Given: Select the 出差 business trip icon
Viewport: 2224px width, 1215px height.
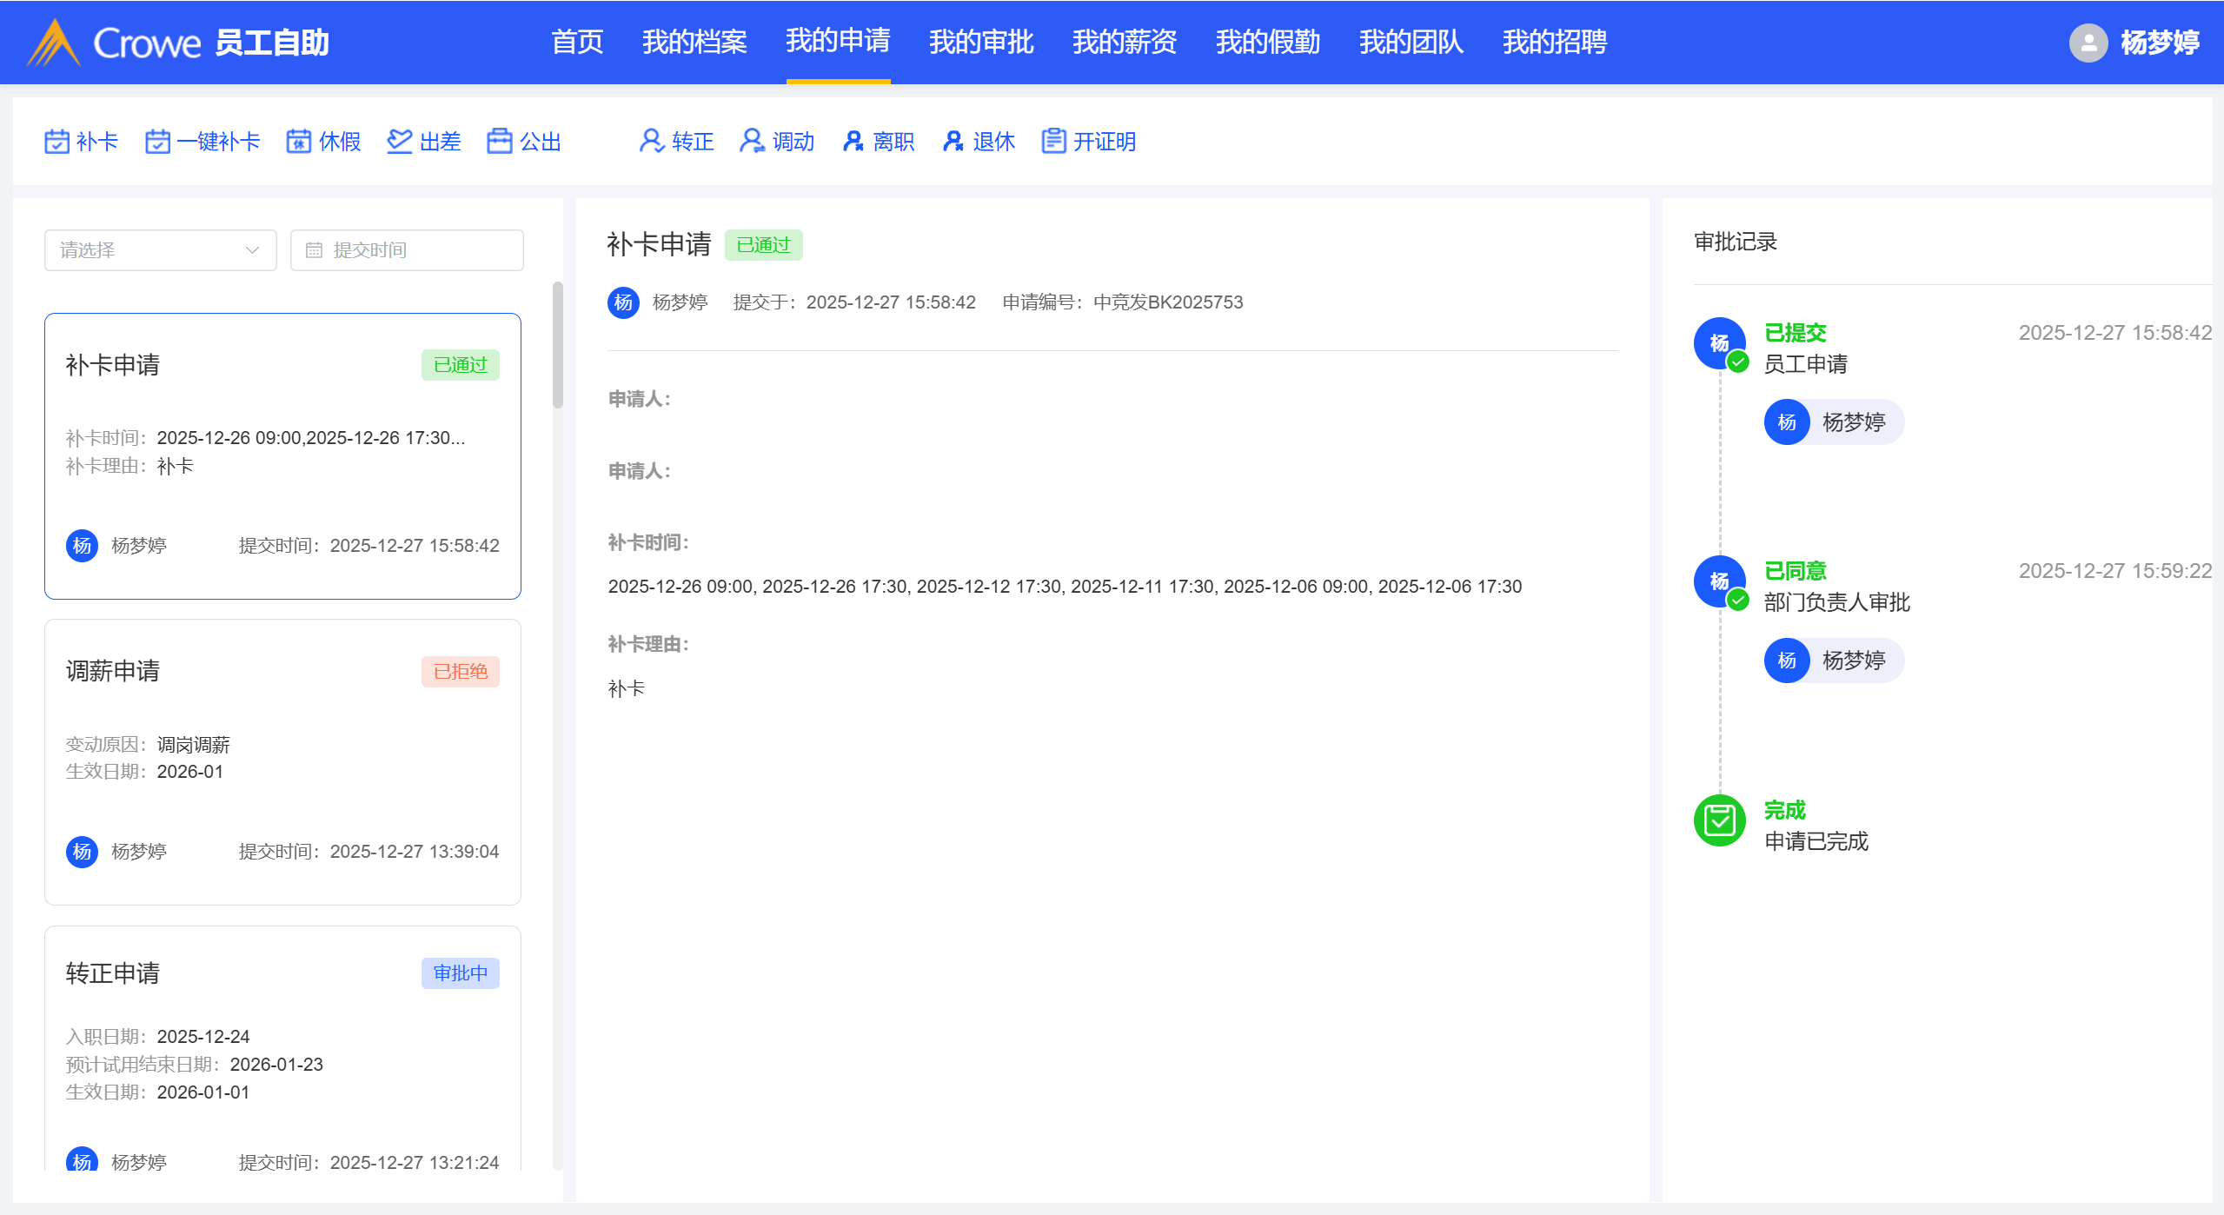Looking at the screenshot, I should click(x=399, y=142).
